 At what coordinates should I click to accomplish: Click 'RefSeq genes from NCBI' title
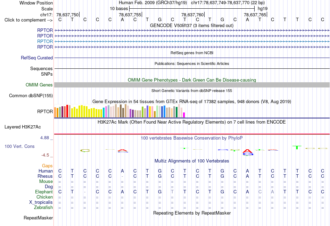(x=192, y=53)
